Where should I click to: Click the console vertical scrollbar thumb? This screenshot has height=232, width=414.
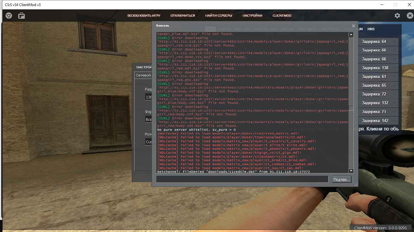click(x=351, y=108)
